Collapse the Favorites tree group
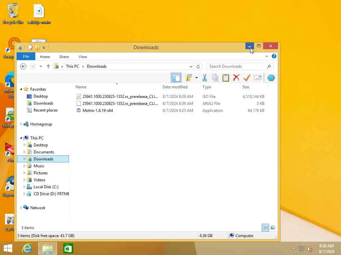This screenshot has width=341, height=255. point(21,89)
